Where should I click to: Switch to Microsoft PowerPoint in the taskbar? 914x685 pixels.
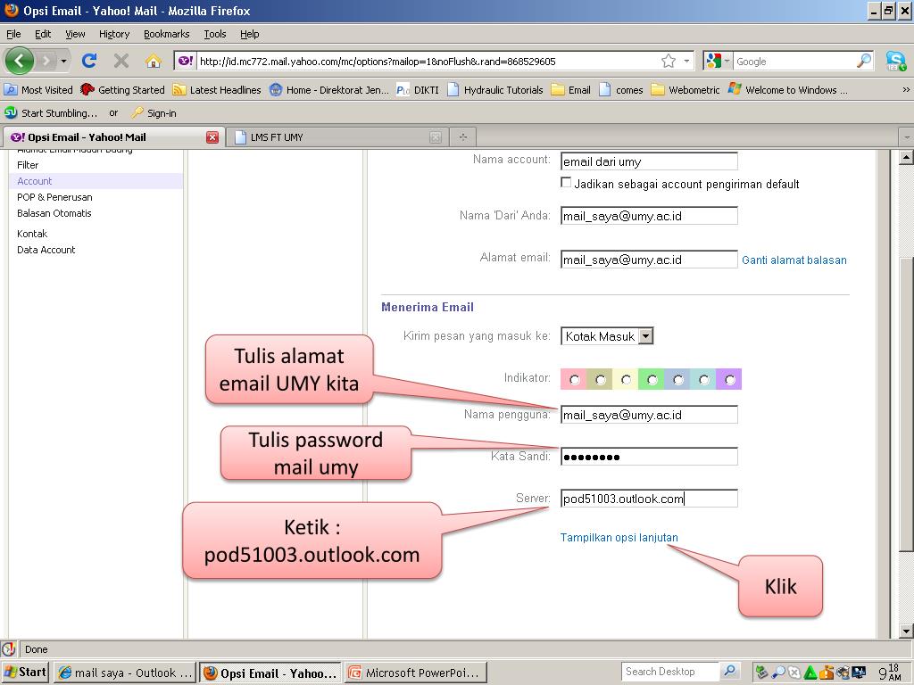pyautogui.click(x=414, y=673)
